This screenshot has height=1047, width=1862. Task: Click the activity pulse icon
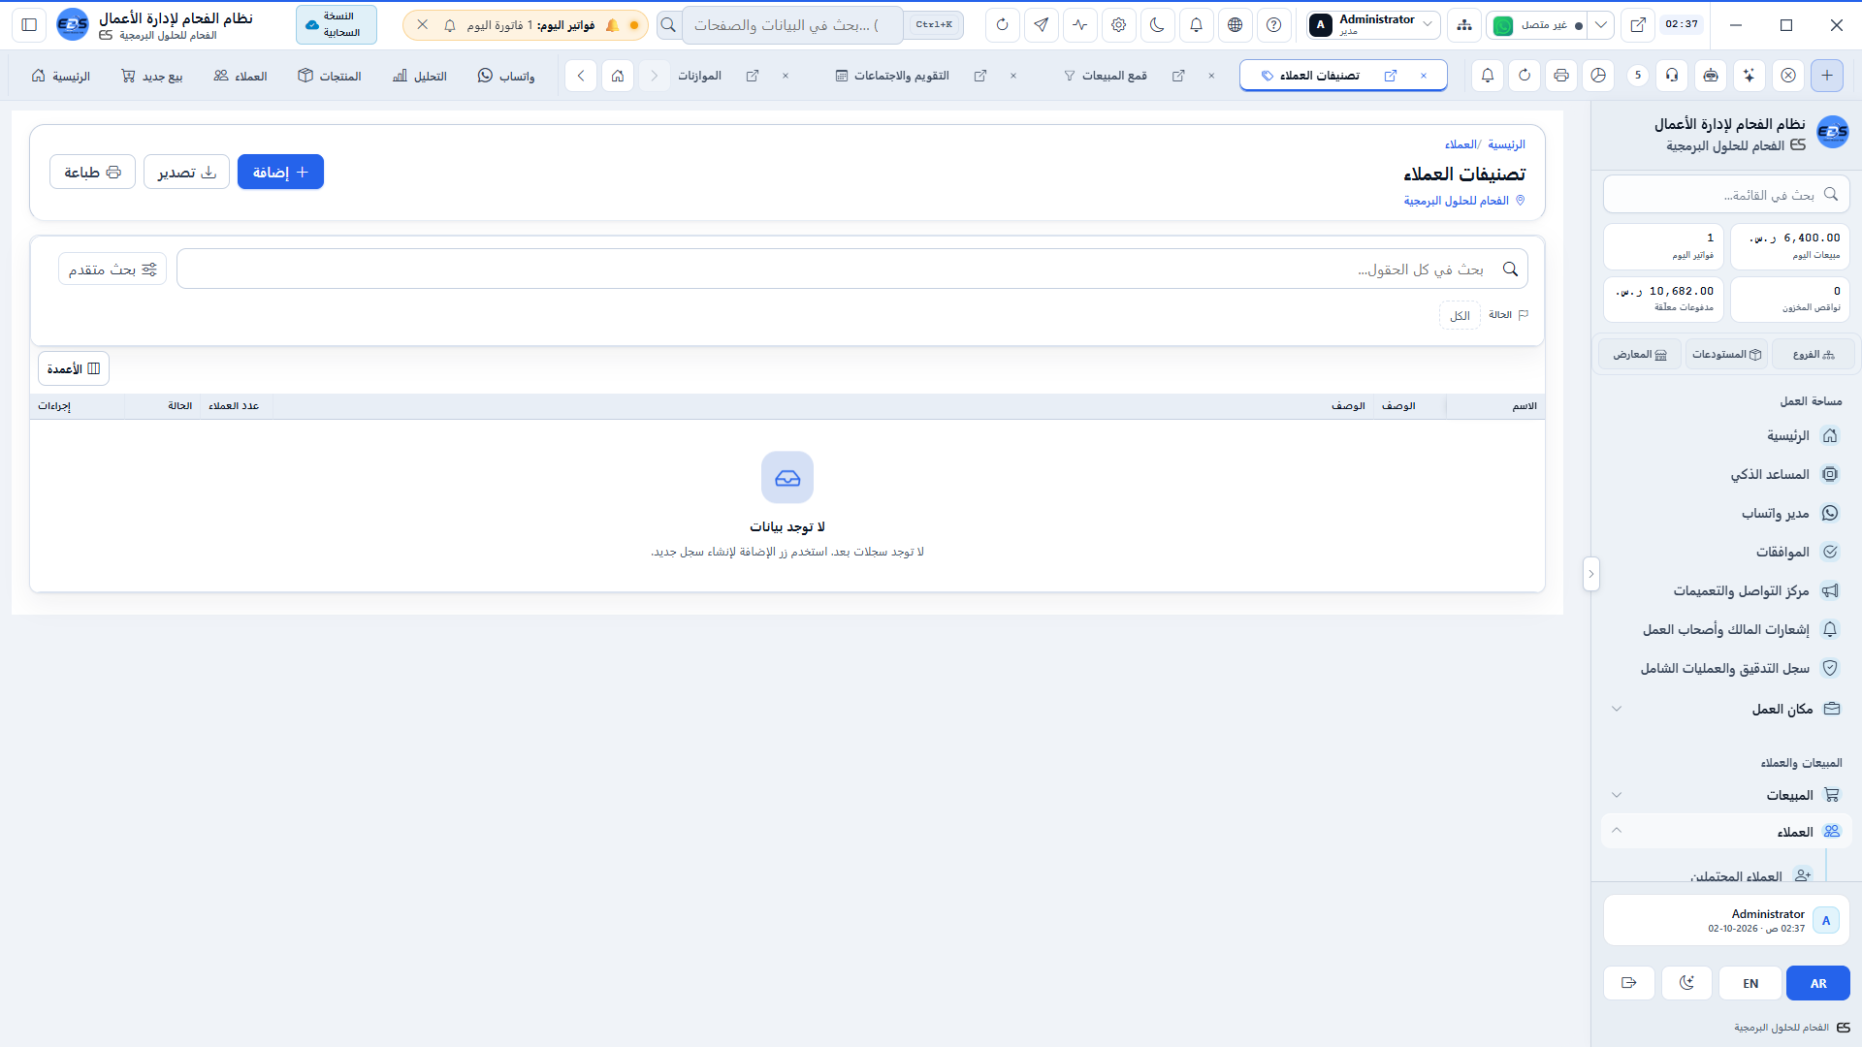(1079, 25)
